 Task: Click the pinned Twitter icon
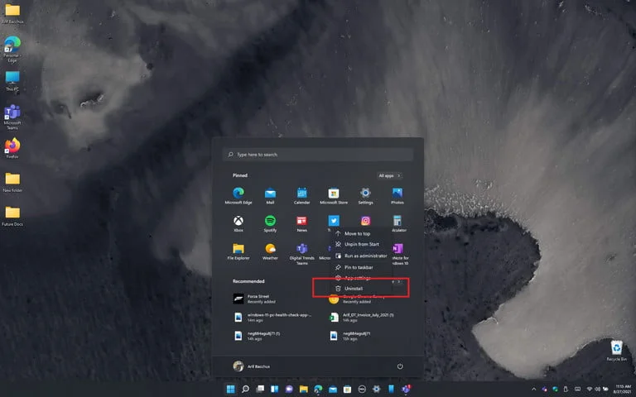click(x=334, y=221)
